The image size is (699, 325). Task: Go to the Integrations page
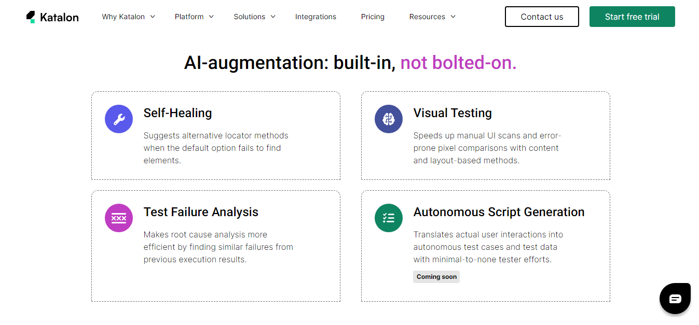coord(316,17)
